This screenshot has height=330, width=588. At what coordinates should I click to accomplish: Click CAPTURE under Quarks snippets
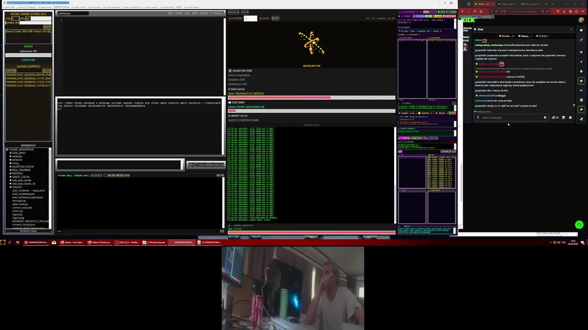point(11,71)
